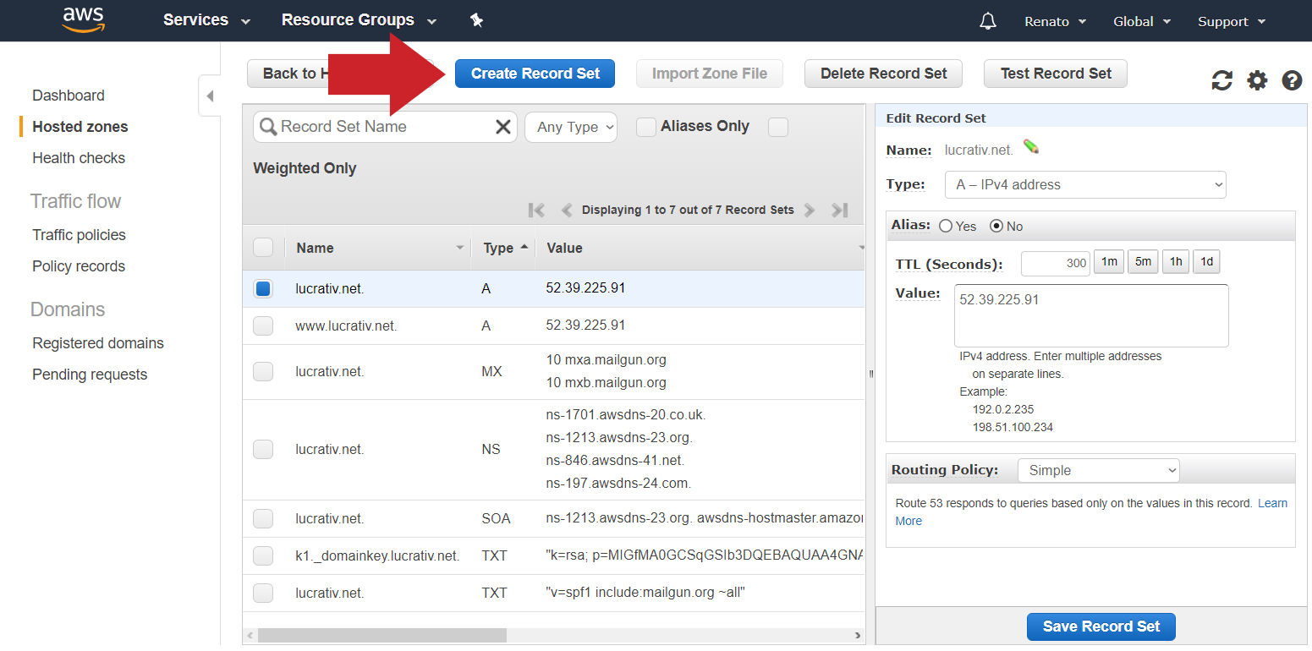The width and height of the screenshot is (1312, 651).
Task: Go to last page of record sets
Action: 839,210
